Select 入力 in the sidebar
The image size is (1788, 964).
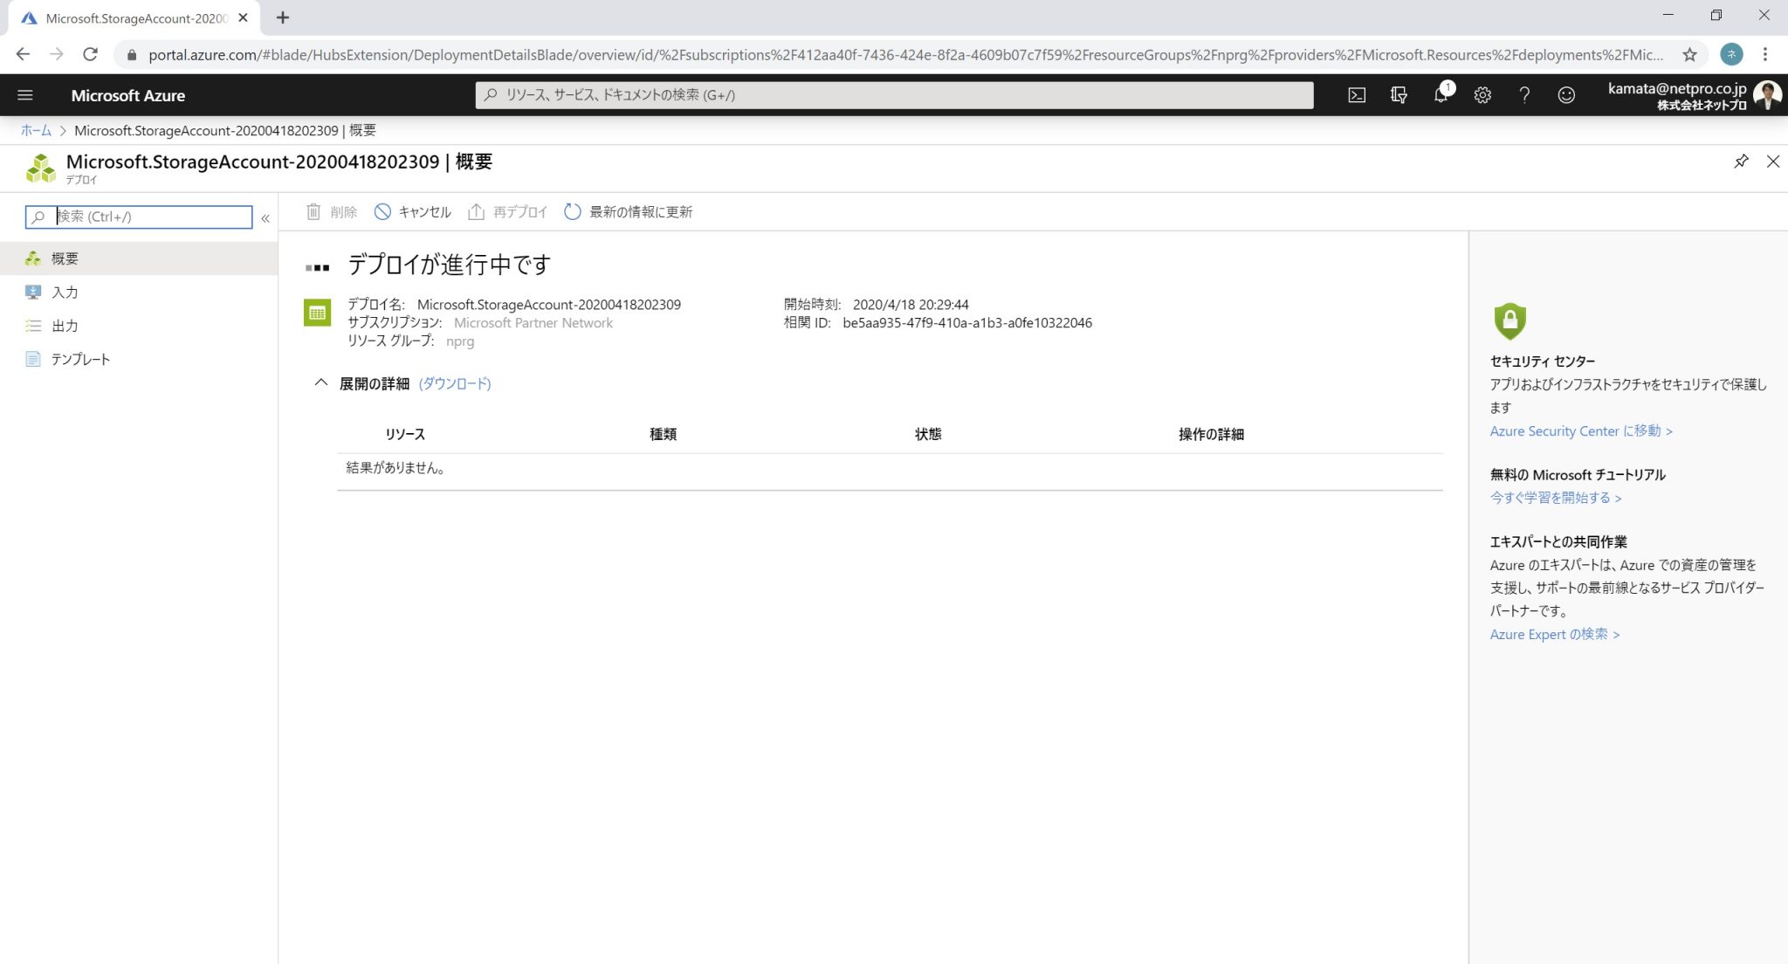(65, 293)
